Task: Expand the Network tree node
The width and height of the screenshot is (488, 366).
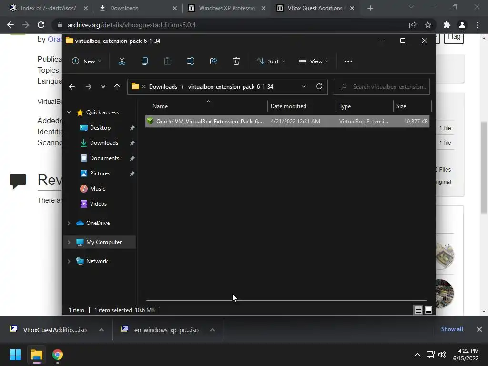Action: tap(69, 261)
